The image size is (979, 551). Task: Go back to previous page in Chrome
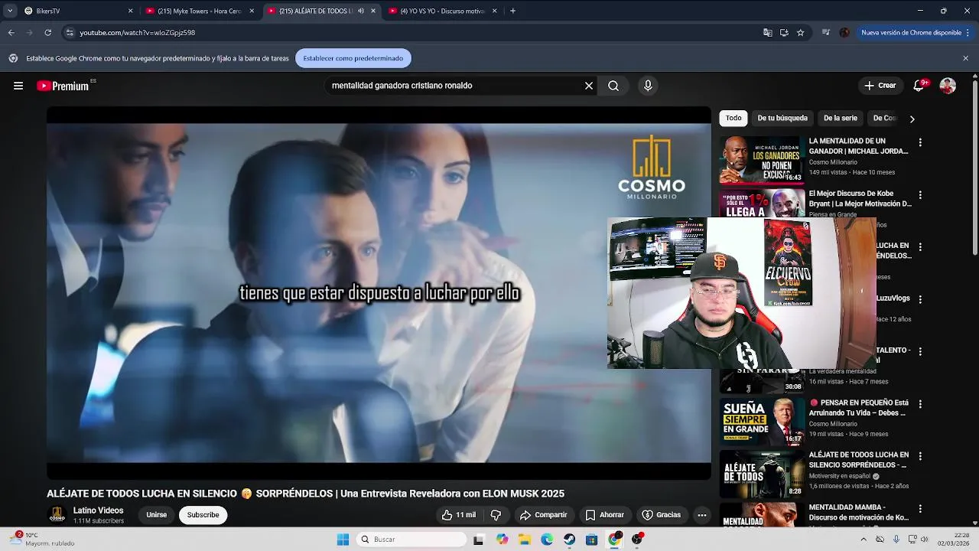point(11,33)
